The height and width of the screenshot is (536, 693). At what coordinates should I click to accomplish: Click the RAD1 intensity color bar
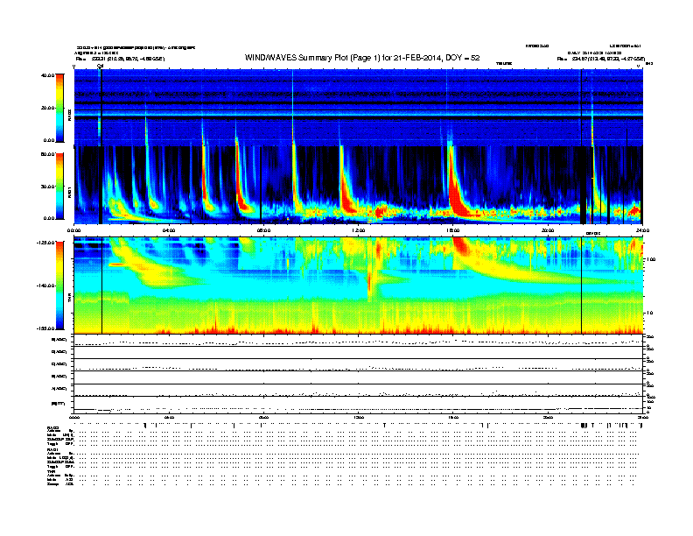(59, 187)
